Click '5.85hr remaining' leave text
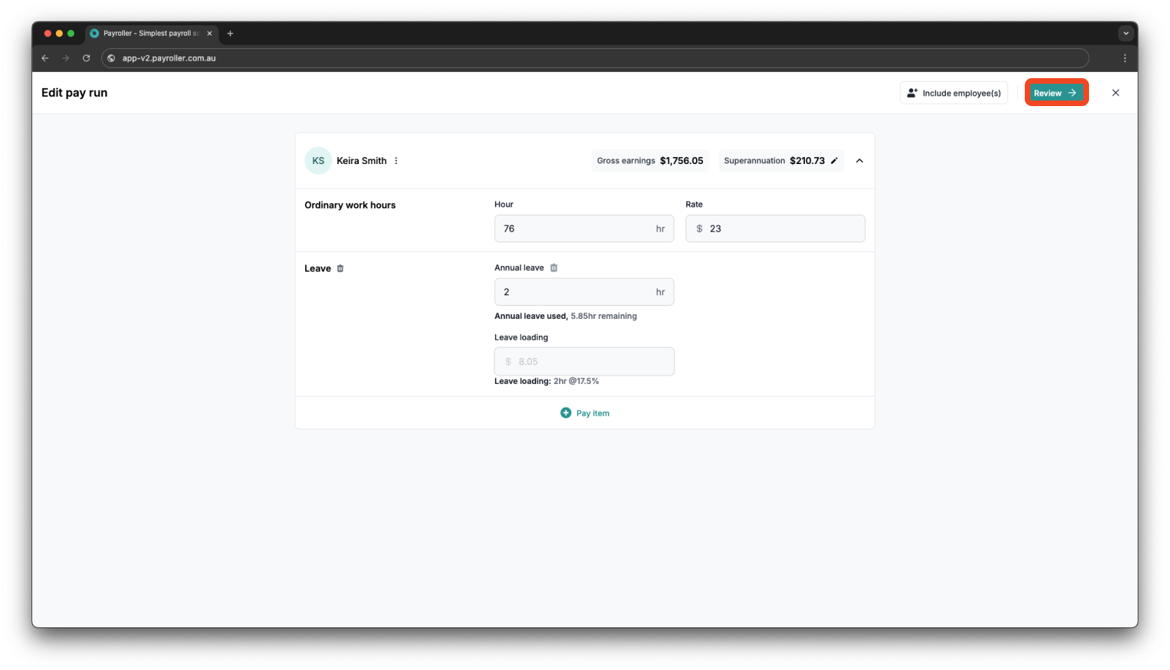The height and width of the screenshot is (670, 1170). pyautogui.click(x=604, y=316)
